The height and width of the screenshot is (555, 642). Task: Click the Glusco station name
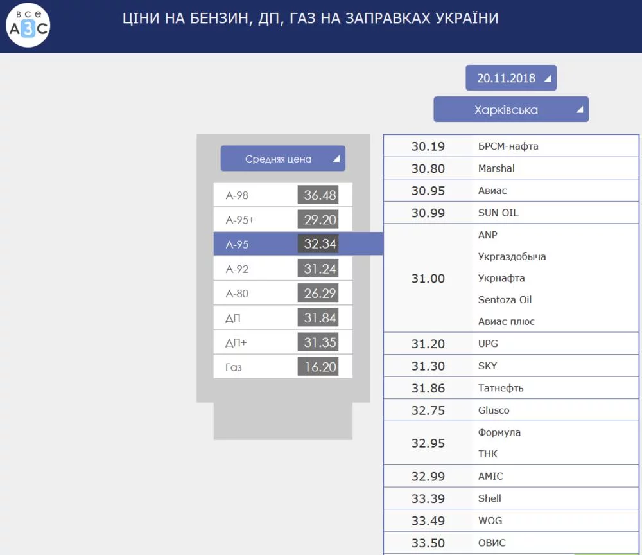[x=494, y=410]
